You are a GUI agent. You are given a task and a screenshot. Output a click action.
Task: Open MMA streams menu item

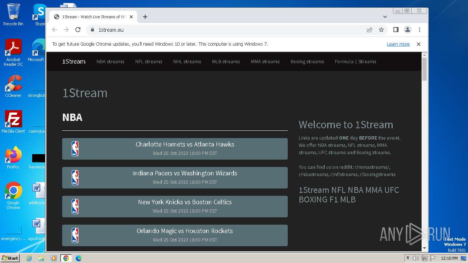(265, 61)
